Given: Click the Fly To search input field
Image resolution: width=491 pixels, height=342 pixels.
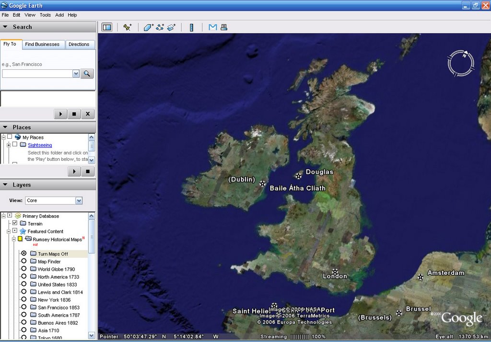Looking at the screenshot, I should (37, 74).
